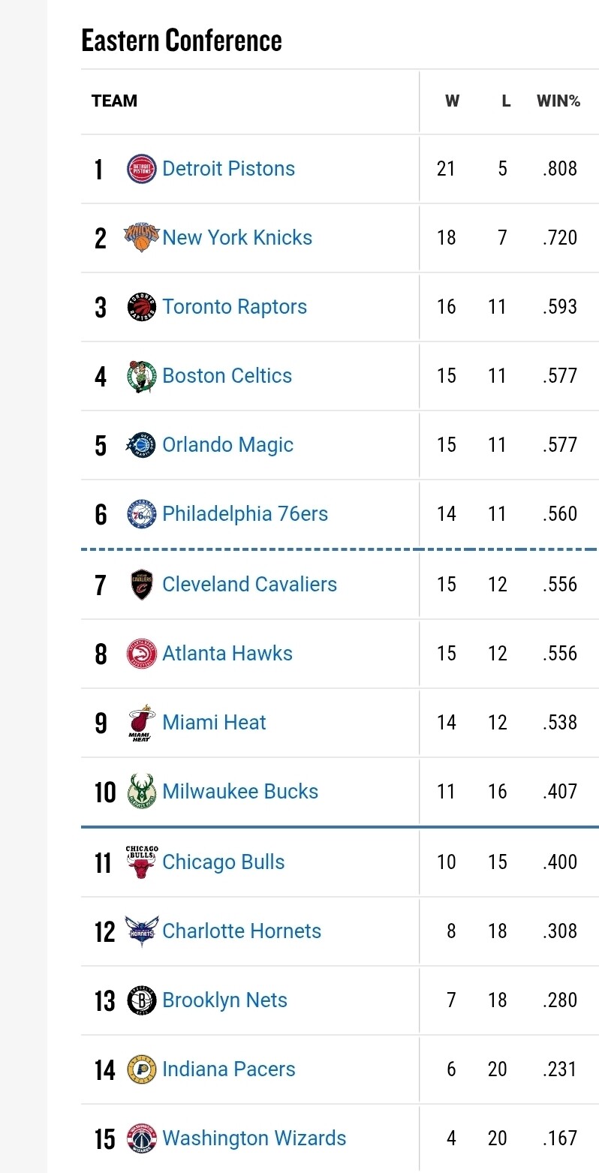The width and height of the screenshot is (599, 1173).
Task: Click the Orlando Magic logo icon
Action: 141,445
